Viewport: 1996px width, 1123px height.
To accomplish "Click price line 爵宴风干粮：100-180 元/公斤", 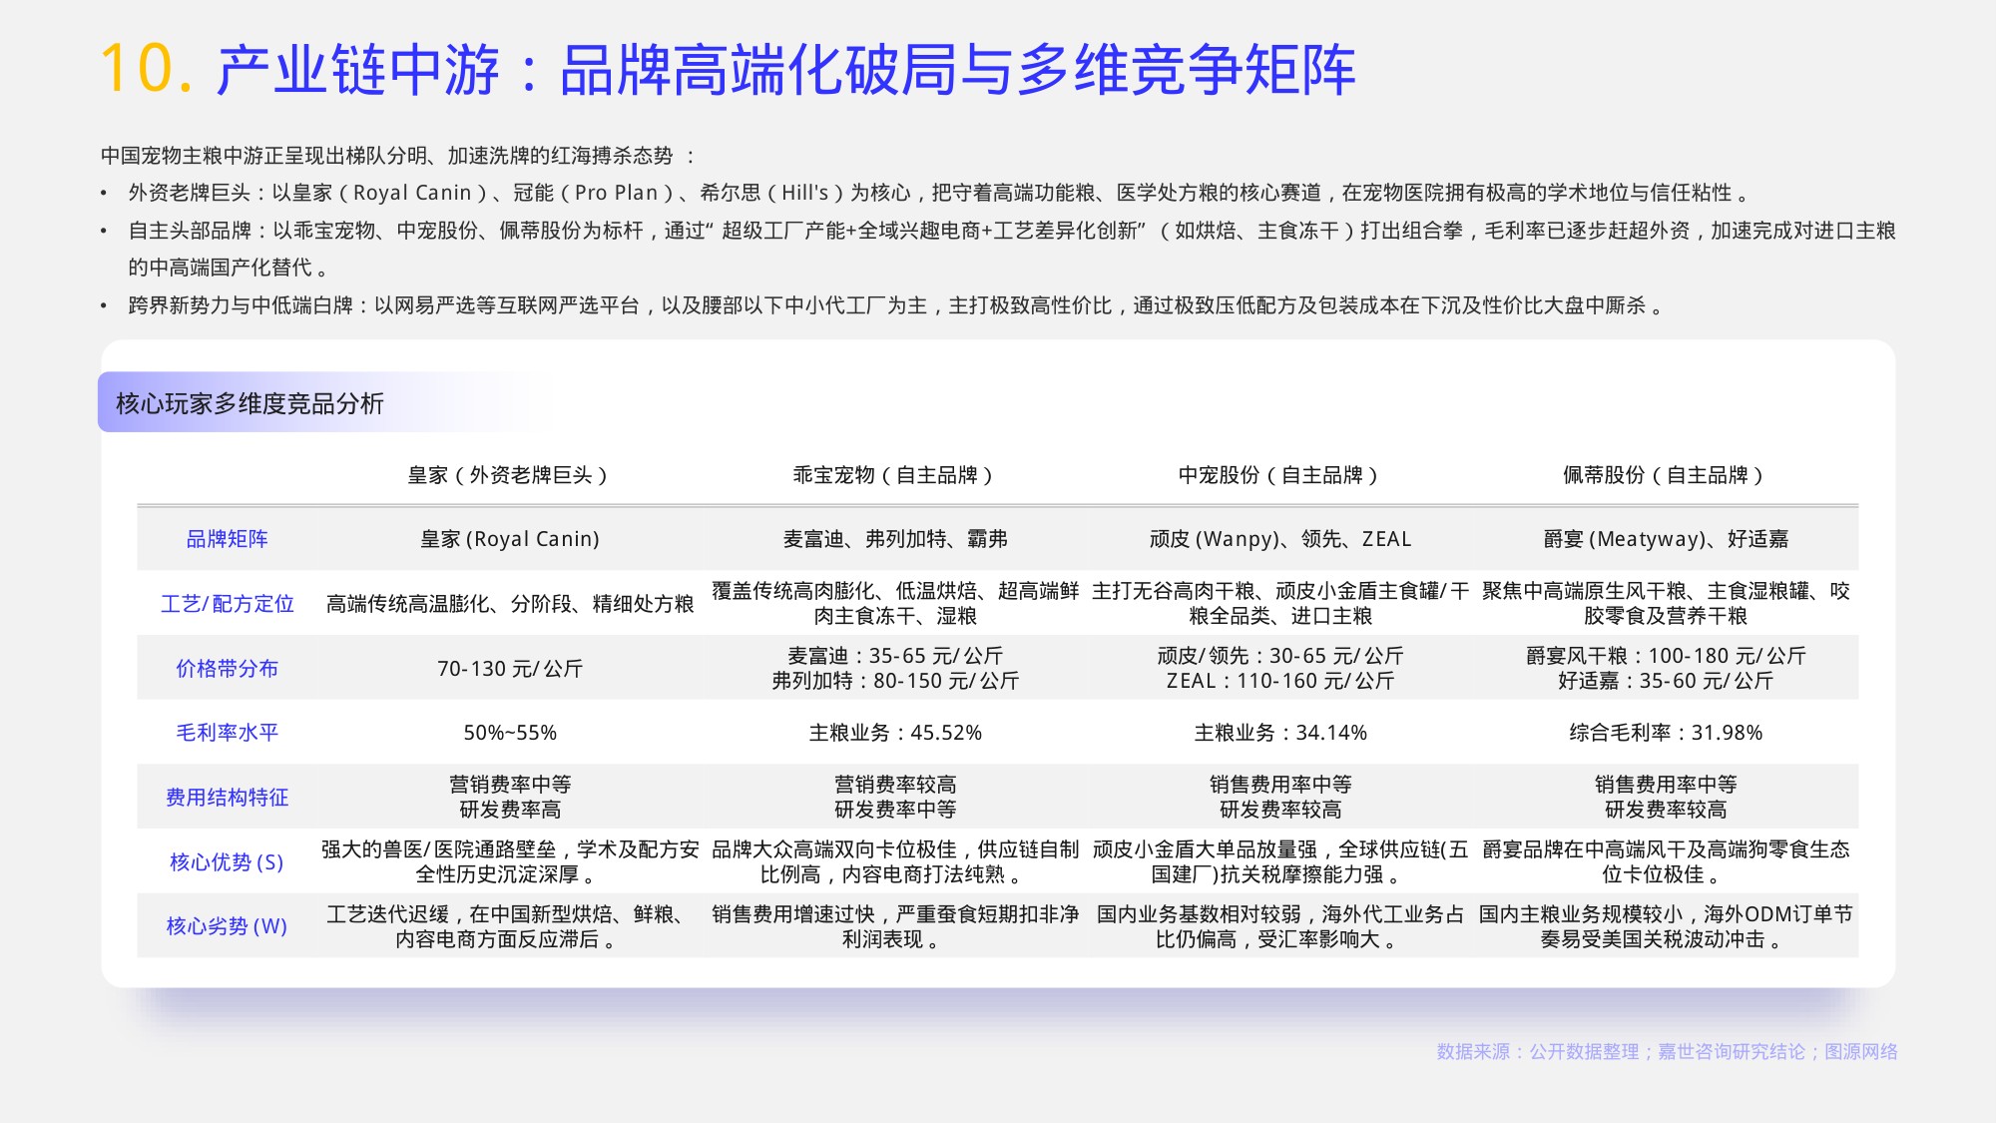I will coord(1666,656).
